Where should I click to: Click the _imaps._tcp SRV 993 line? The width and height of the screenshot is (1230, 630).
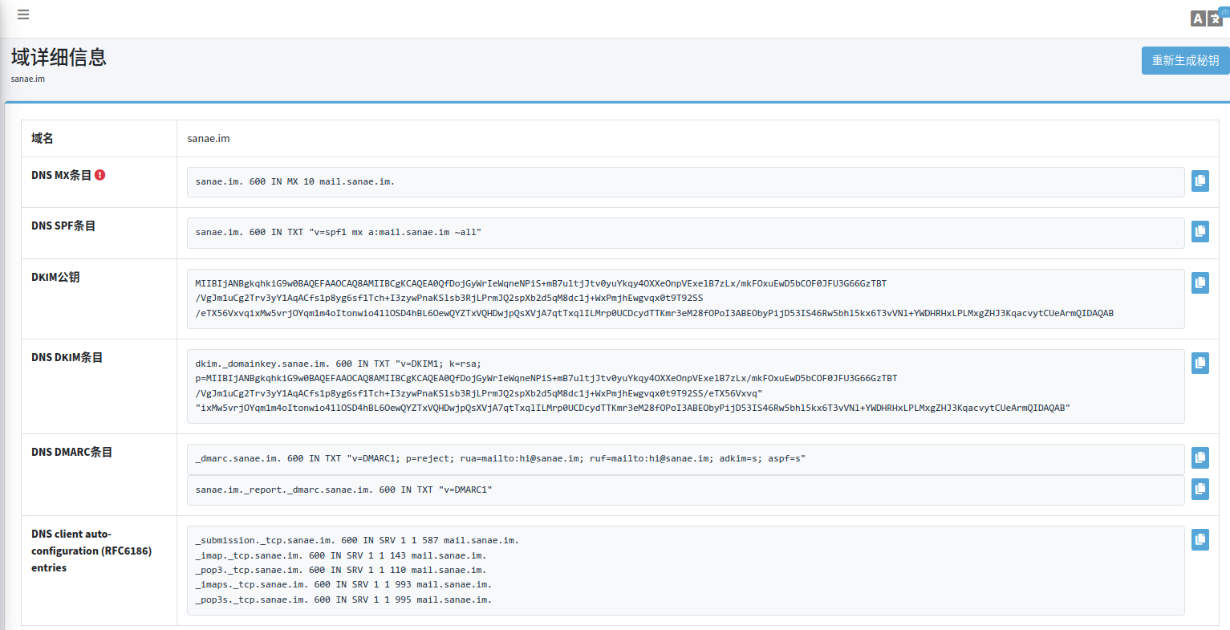point(343,585)
